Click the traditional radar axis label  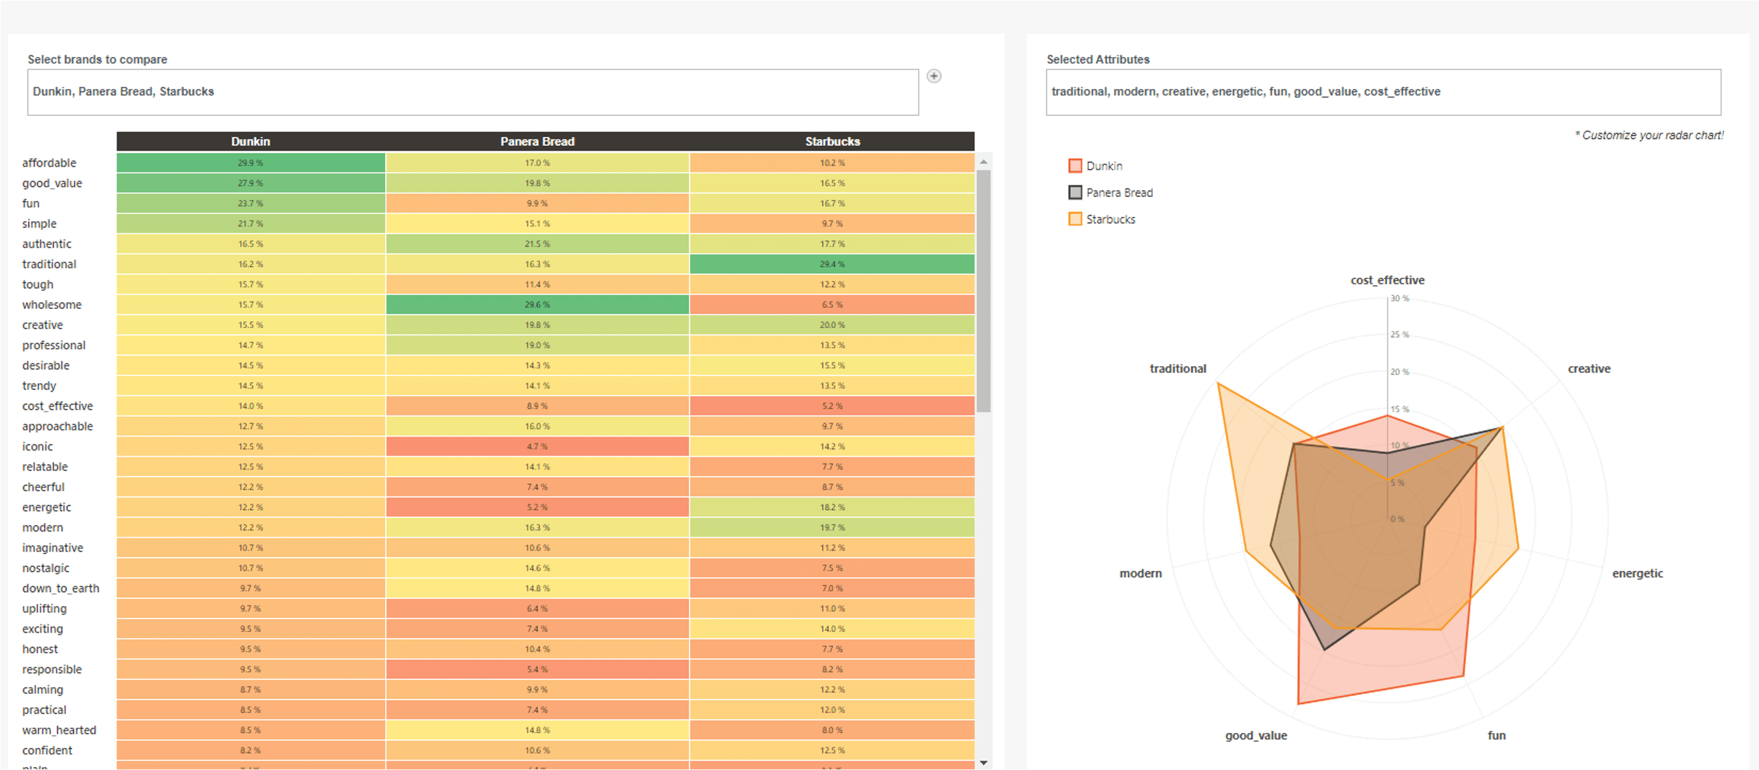point(1177,369)
